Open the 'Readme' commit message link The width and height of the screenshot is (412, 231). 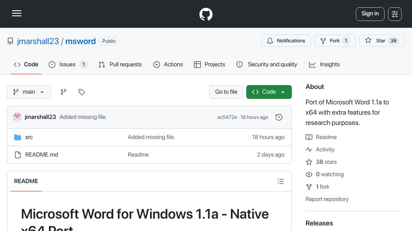tap(138, 155)
